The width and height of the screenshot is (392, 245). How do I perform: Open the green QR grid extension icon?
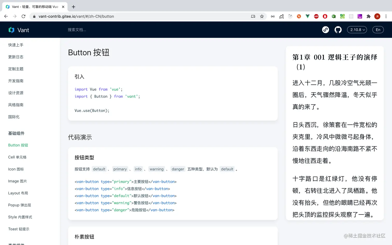coord(342,16)
